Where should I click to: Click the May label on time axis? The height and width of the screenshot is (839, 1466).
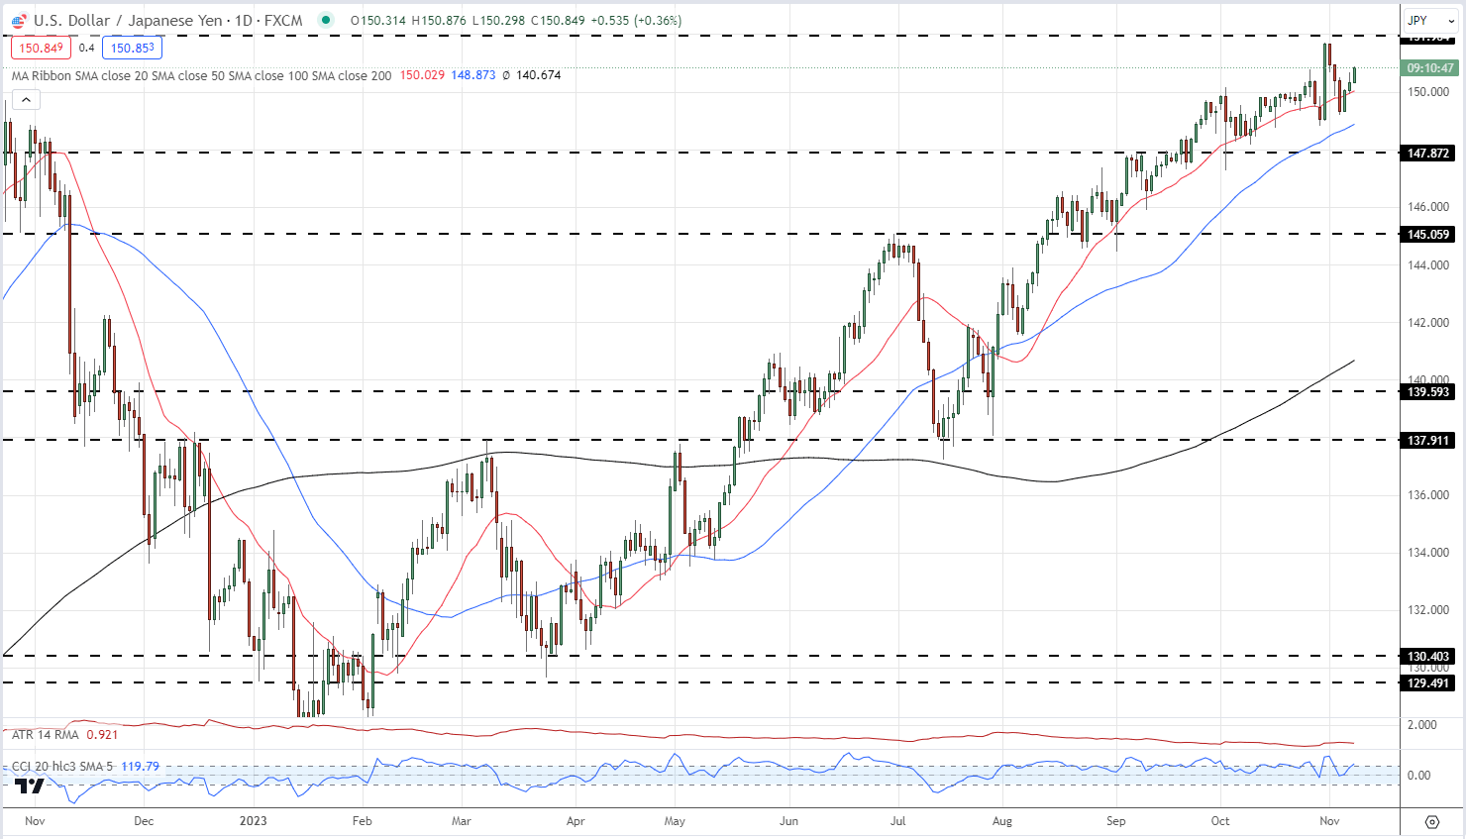[x=675, y=821]
